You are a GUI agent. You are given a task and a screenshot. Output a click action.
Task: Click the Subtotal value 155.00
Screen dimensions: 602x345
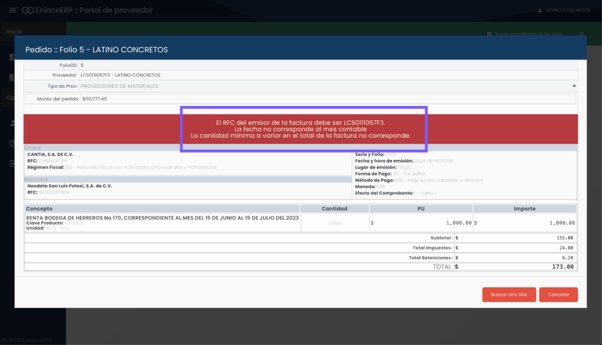point(565,238)
